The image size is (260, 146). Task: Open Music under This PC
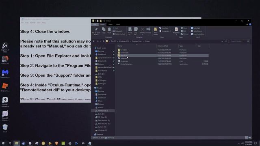point(100,101)
